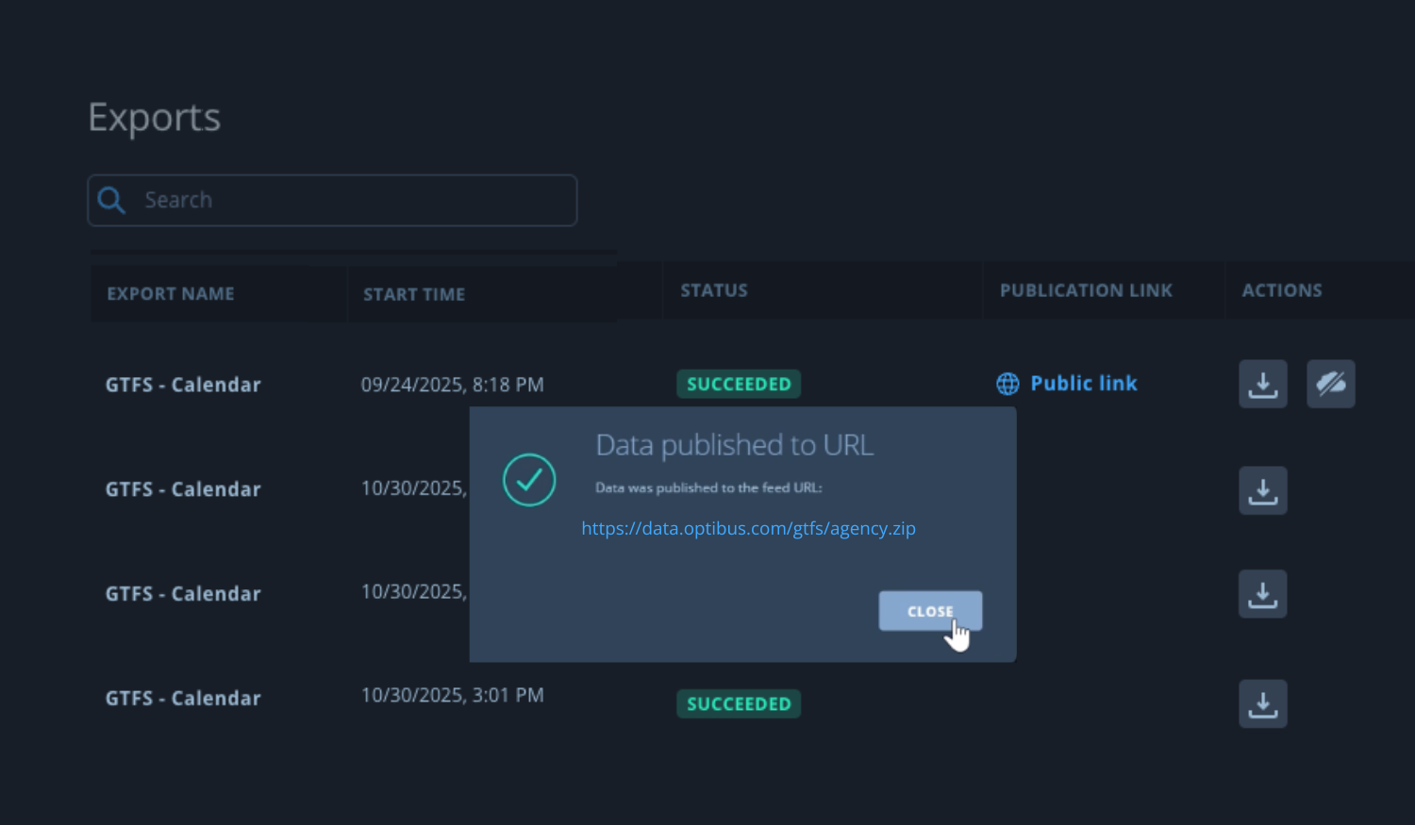Click the globe icon beside Public link

click(1007, 384)
